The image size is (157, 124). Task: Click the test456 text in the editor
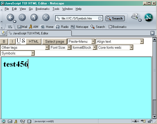(16, 64)
